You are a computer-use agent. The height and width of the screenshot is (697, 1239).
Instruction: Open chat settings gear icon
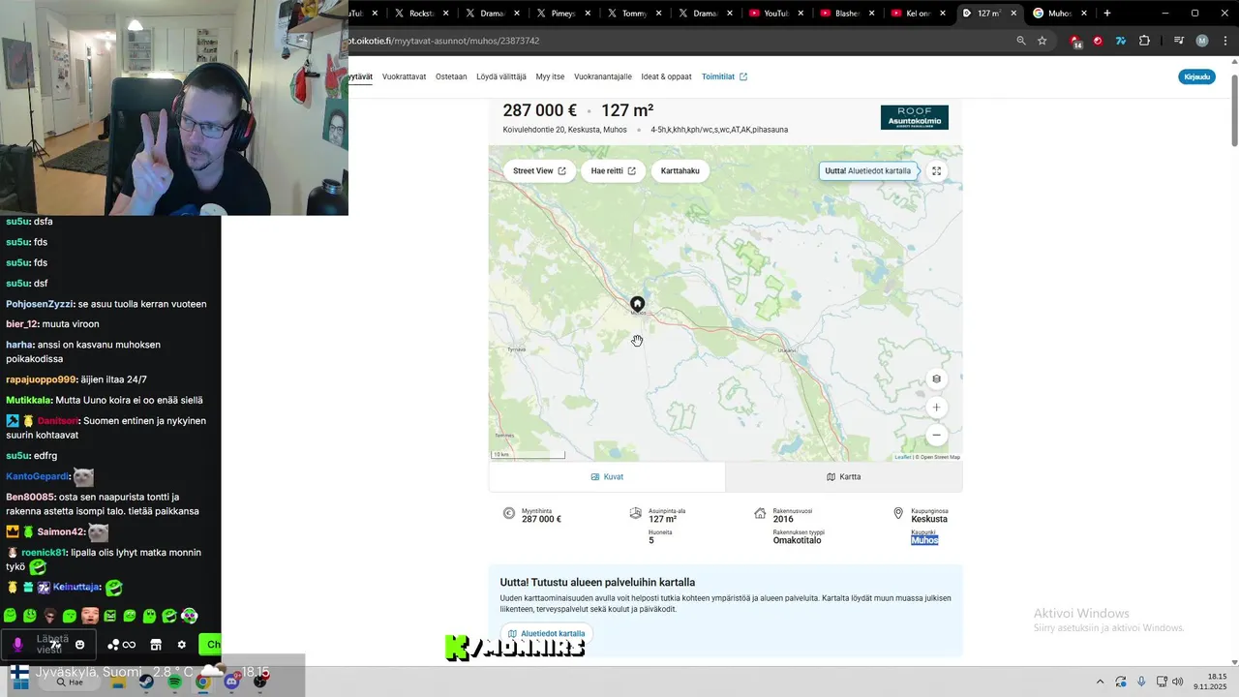pyautogui.click(x=181, y=645)
